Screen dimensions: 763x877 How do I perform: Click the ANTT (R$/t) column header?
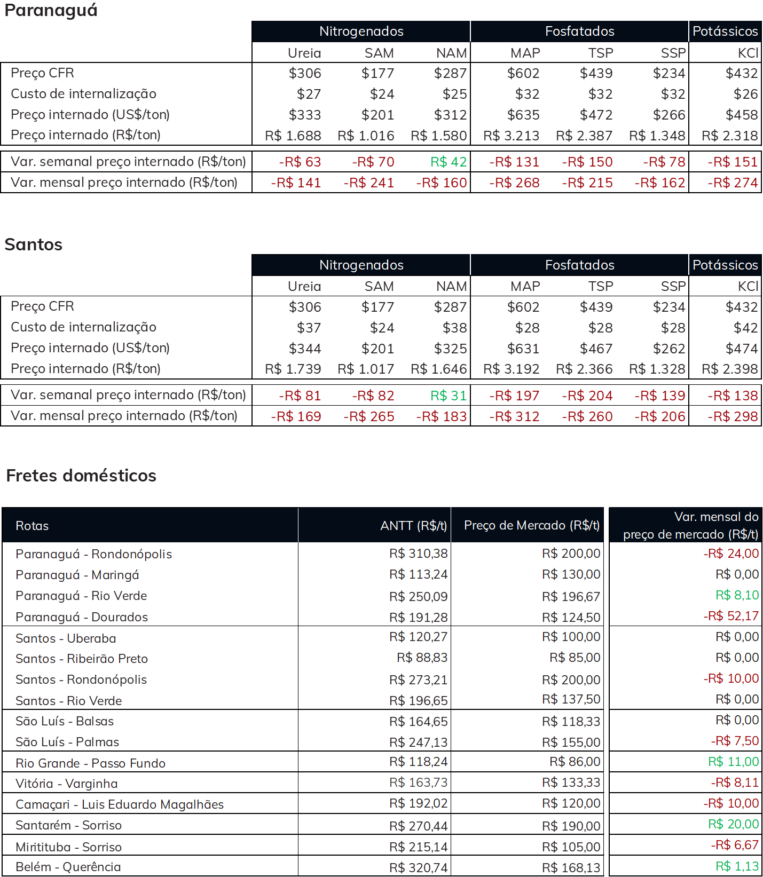[414, 526]
